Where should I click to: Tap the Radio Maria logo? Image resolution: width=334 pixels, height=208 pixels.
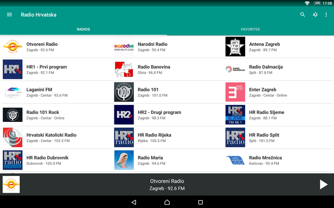[x=124, y=160]
